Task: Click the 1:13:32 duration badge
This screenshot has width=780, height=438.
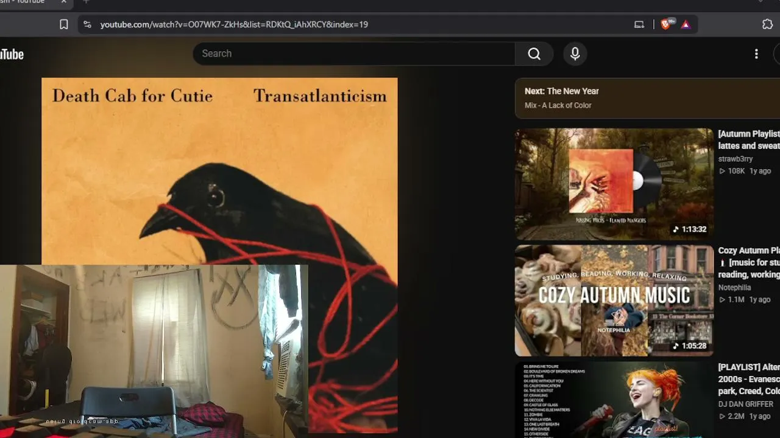Action: point(689,229)
